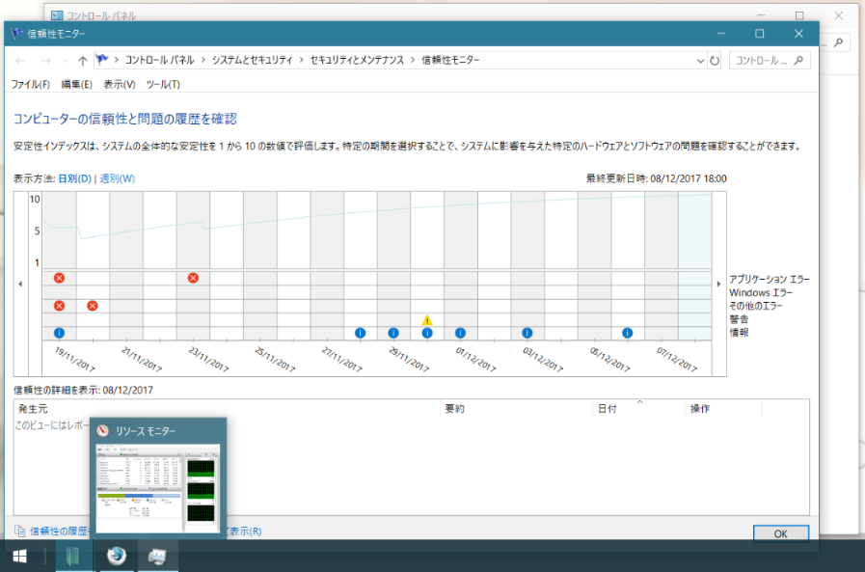
Task: Click the magnifier in Reliability Monitor search box
Action: pos(798,61)
